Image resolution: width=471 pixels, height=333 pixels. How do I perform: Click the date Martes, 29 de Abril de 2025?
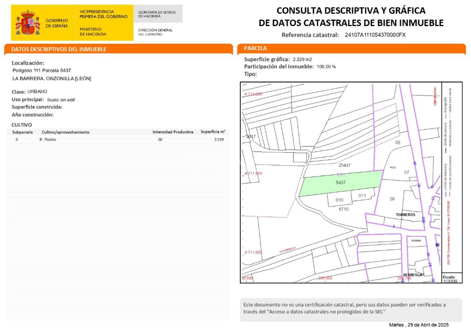(x=419, y=324)
